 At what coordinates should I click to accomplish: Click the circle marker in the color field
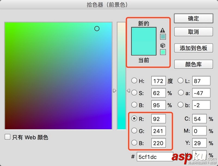click(97, 28)
